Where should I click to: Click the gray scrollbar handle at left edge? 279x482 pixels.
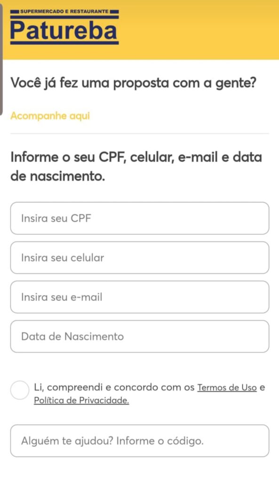coord(1,60)
